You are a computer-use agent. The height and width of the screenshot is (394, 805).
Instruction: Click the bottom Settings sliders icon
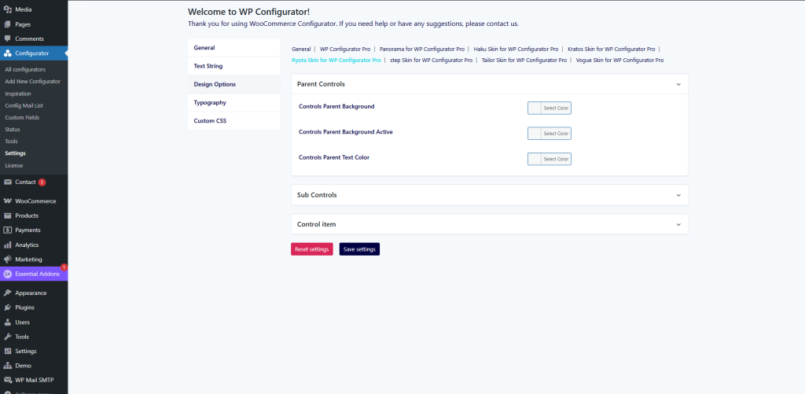(8, 351)
